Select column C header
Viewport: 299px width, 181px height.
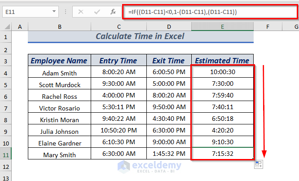pyautogui.click(x=119, y=26)
